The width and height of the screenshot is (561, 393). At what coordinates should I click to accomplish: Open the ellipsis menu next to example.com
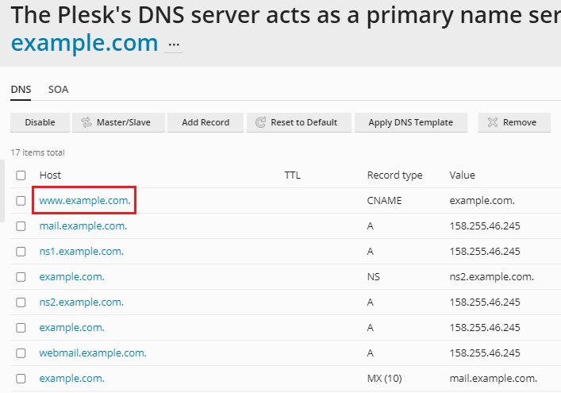click(x=174, y=45)
